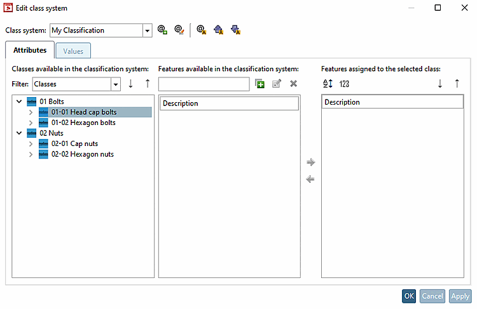
Task: Select the 02-01 Cap nuts class
Action: coord(74,143)
